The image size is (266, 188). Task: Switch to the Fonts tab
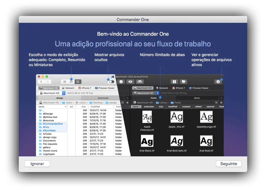[x=153, y=98]
